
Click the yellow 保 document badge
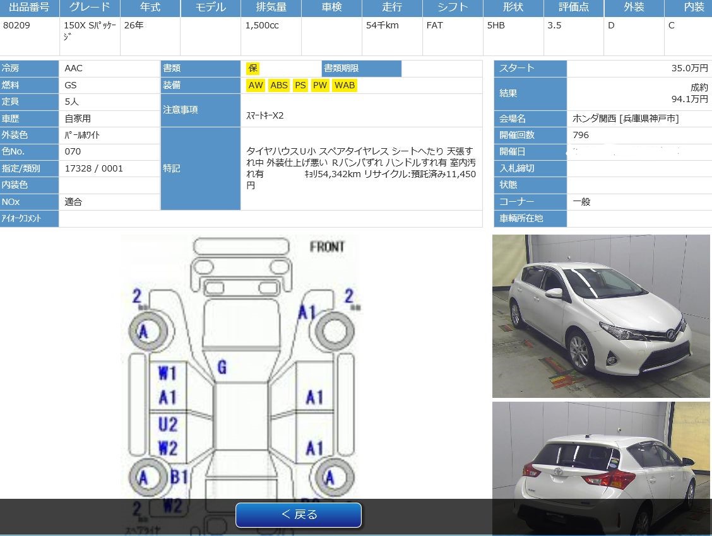(252, 68)
